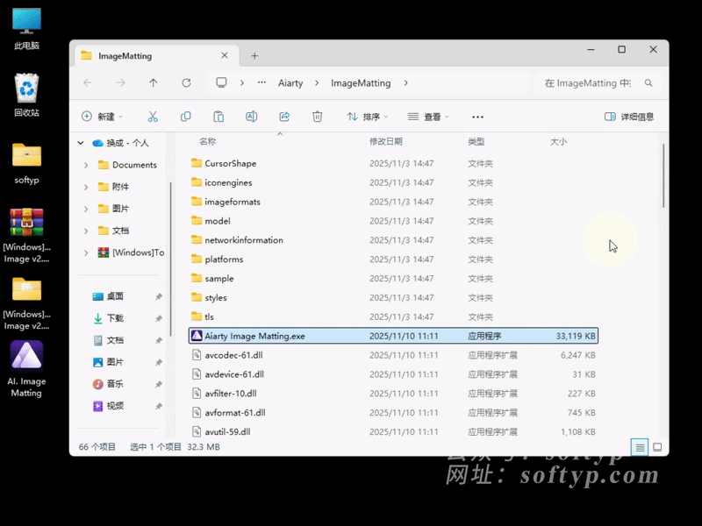This screenshot has width=702, height=526.
Task: Expand the 附件 tree node
Action: pyautogui.click(x=86, y=187)
